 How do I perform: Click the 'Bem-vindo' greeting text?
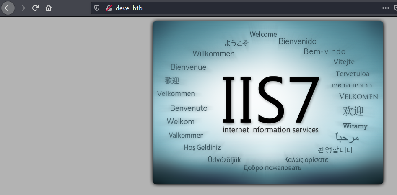[x=324, y=51]
